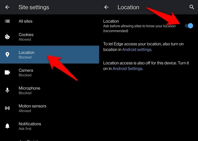Tap the Notifications bell icon
Screen dimensions: 198x141
tap(7, 126)
